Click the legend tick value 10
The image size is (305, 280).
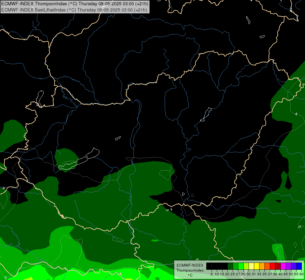217,274
